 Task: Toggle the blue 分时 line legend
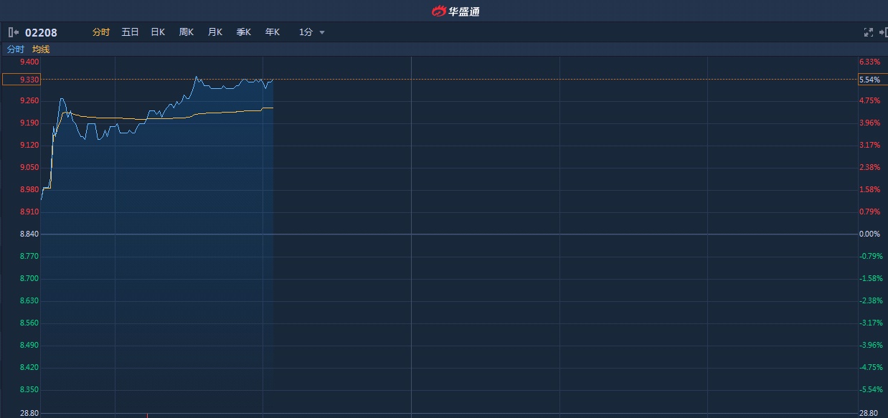16,49
